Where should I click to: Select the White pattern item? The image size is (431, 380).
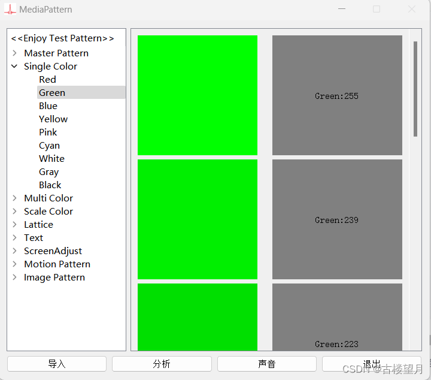(x=51, y=158)
